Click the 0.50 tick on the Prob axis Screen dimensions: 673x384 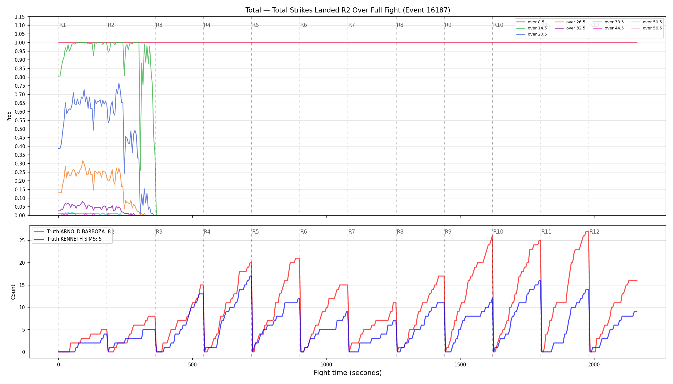click(20, 129)
